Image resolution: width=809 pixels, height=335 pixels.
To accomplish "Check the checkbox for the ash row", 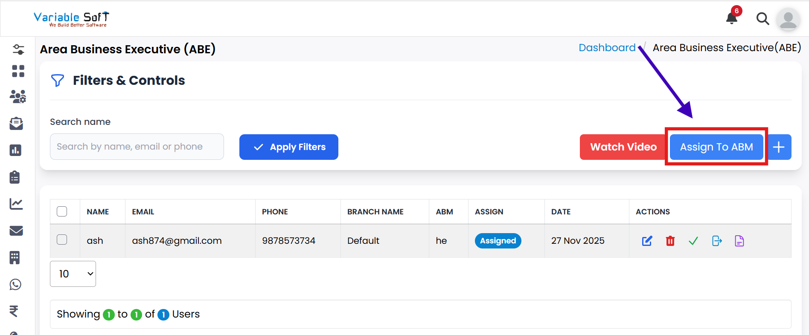I will coord(62,240).
